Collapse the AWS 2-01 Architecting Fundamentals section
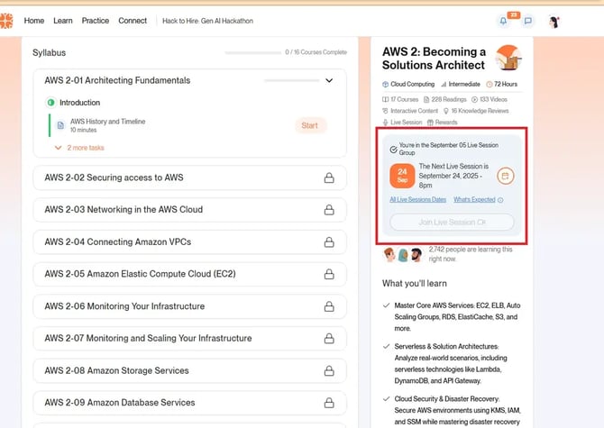Screen dimensions: 604x428 (329, 80)
